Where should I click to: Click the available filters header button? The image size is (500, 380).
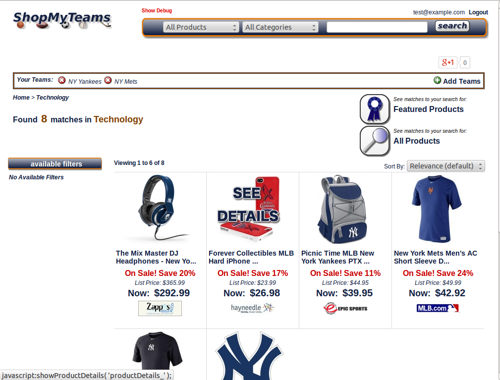click(55, 163)
